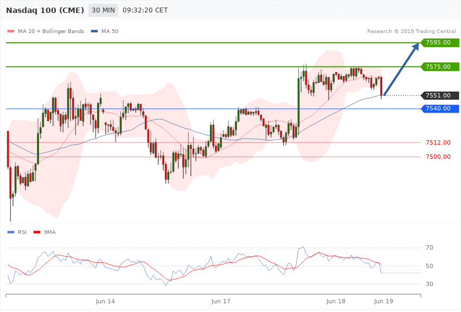Image resolution: width=461 pixels, height=312 pixels.
Task: Click the 7595.00 resistance price tag
Action: [440, 42]
